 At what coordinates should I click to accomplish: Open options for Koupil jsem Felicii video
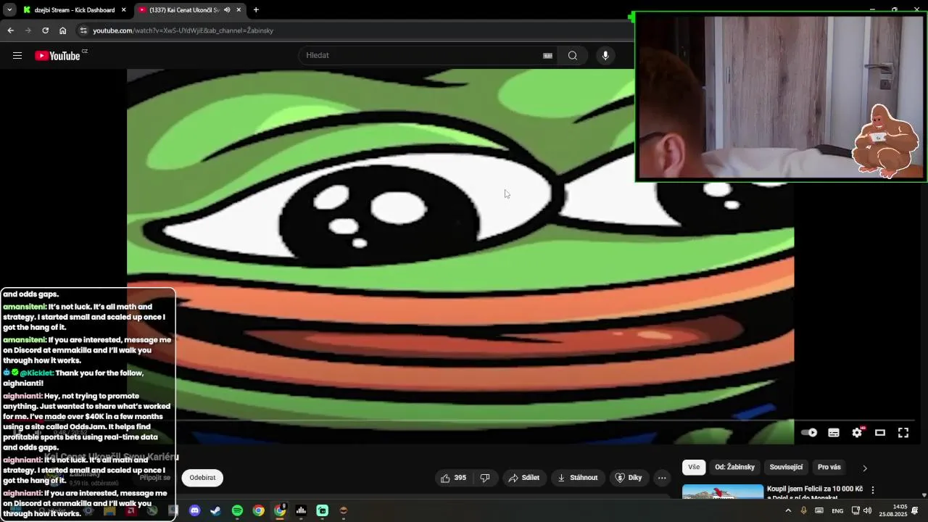pos(873,490)
